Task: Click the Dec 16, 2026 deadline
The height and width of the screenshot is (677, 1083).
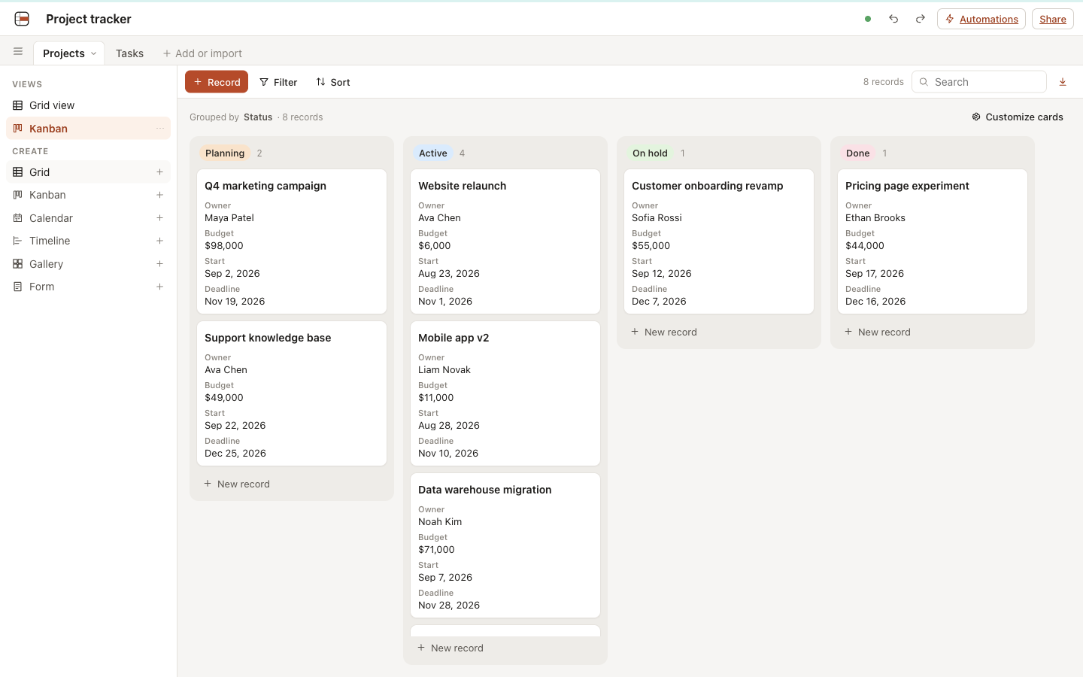Action: [875, 302]
